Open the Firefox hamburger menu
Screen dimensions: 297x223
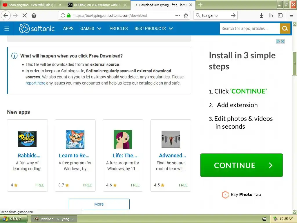click(x=291, y=15)
